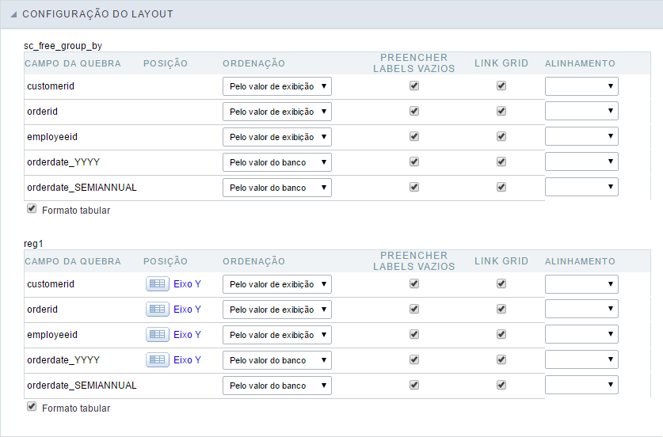Screen dimensions: 663x437
Task: Toggle Link Grid for reg1 employeeid
Action: [x=501, y=334]
